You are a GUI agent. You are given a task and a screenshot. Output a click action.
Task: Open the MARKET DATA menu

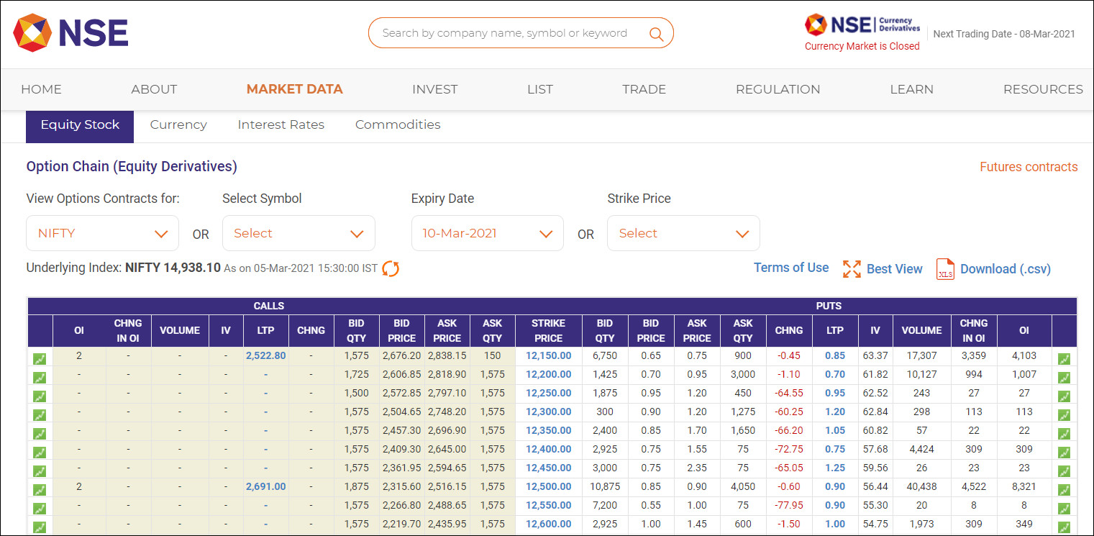[x=295, y=89]
